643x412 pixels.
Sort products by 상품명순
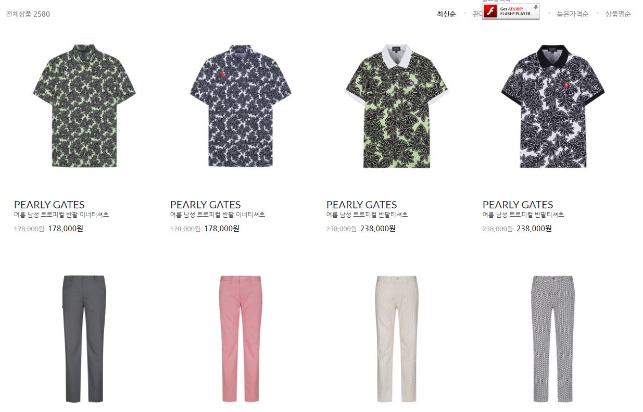[x=618, y=14]
